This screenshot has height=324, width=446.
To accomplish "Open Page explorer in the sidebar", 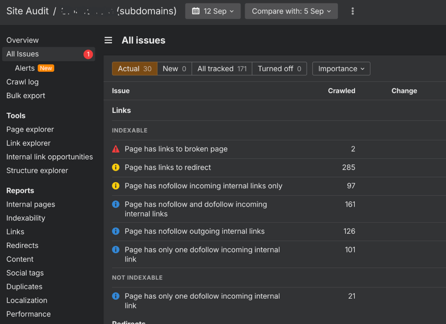I will coord(30,130).
